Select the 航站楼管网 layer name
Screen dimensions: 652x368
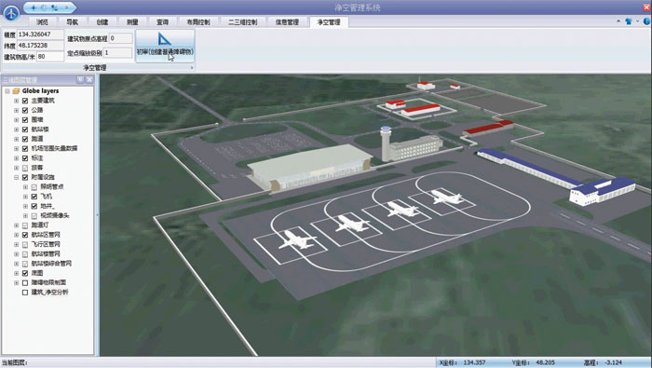(46, 254)
